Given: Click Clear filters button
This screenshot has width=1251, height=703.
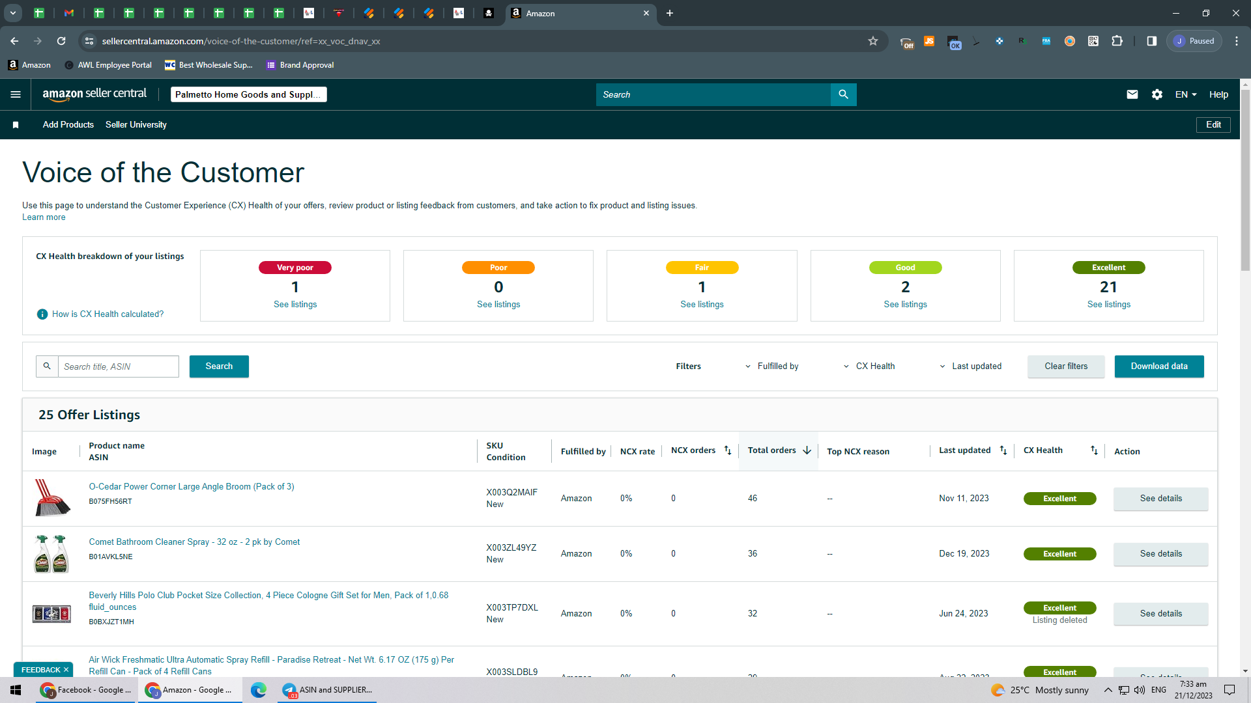Looking at the screenshot, I should tap(1066, 366).
